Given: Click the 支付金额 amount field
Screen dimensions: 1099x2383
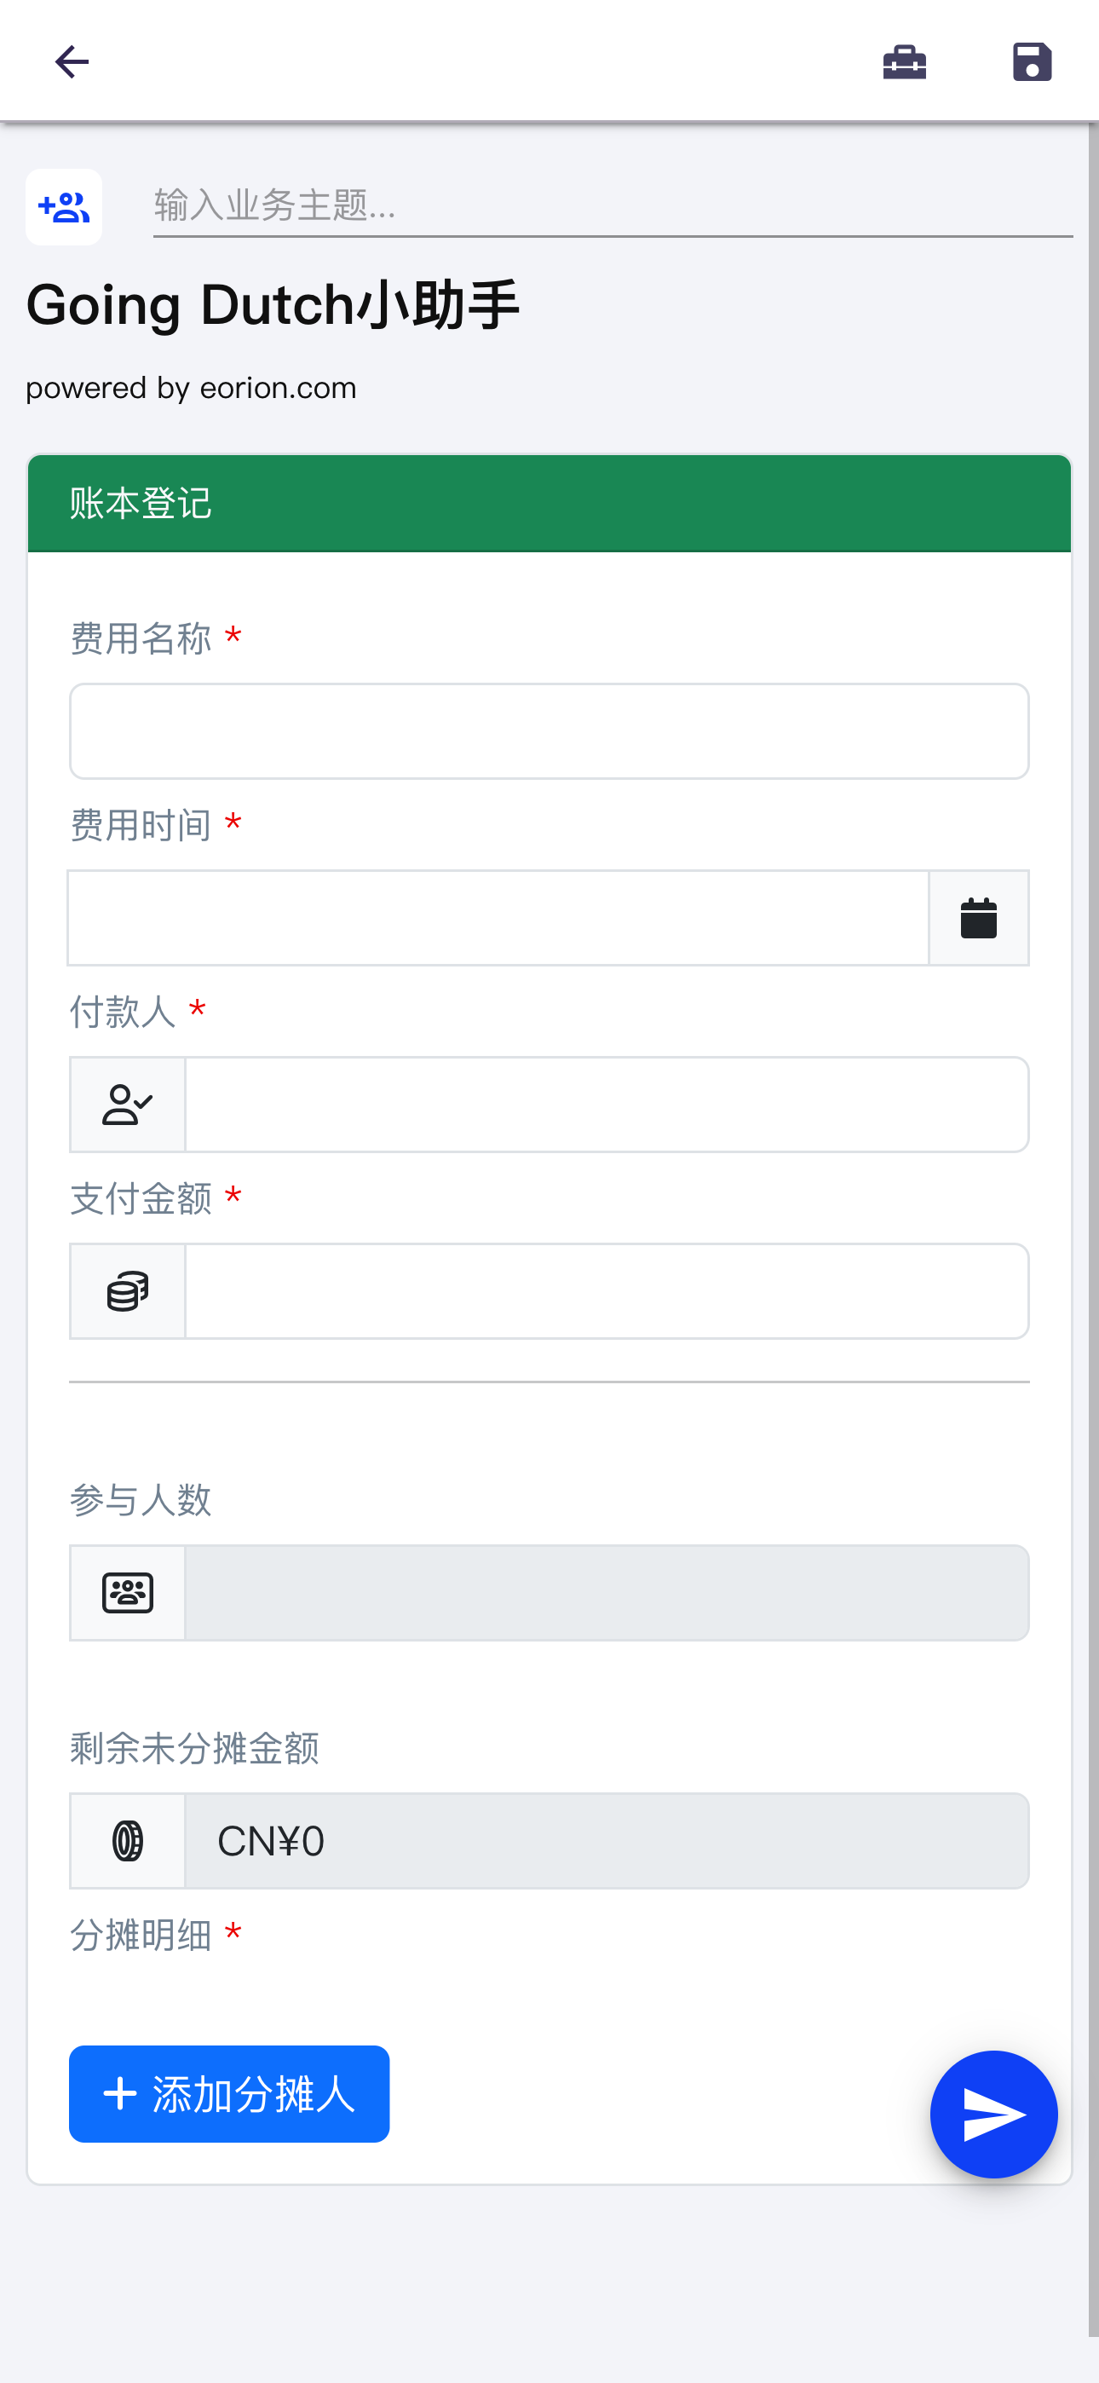Looking at the screenshot, I should [x=607, y=1291].
